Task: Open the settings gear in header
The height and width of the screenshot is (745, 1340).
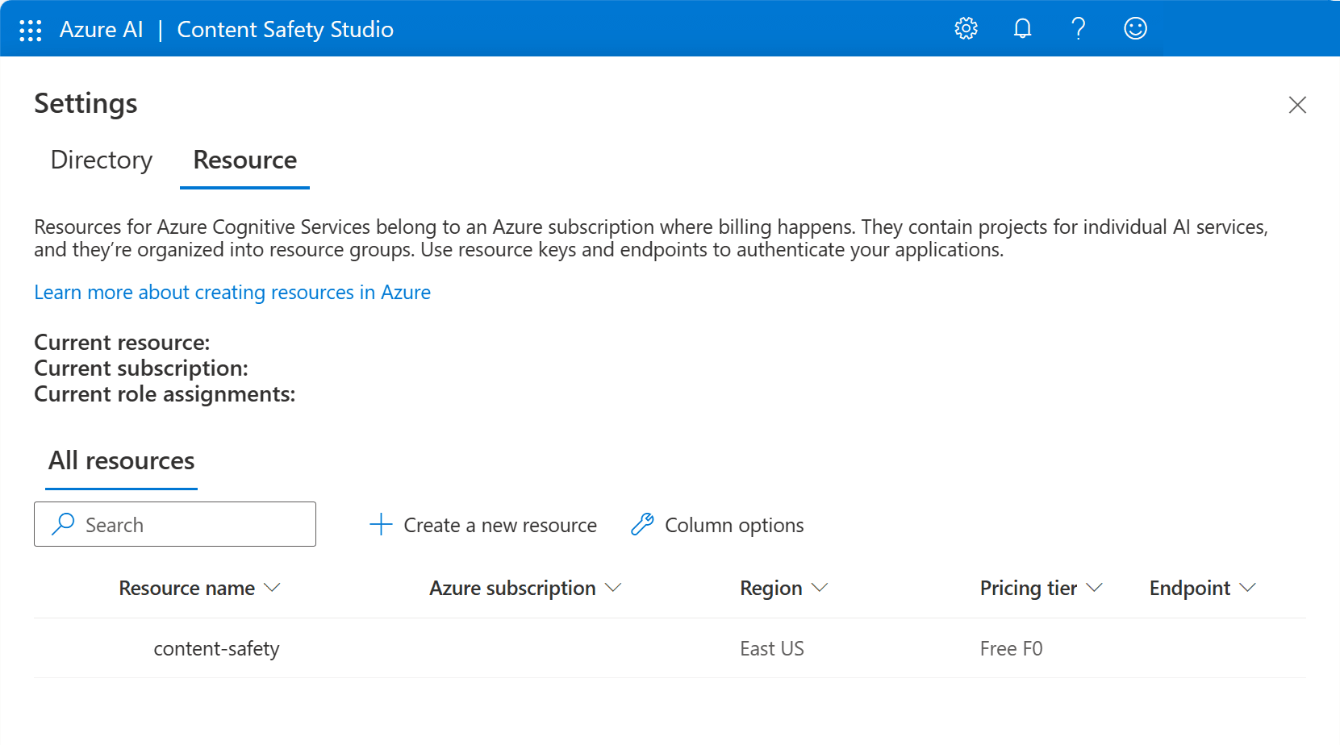Action: [x=966, y=29]
